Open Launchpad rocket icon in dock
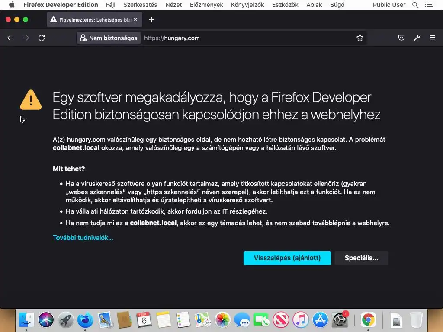Screen dimensions: 443x332 [66, 320]
